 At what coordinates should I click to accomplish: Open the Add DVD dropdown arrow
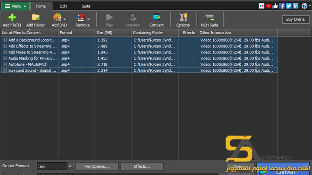click(64, 19)
